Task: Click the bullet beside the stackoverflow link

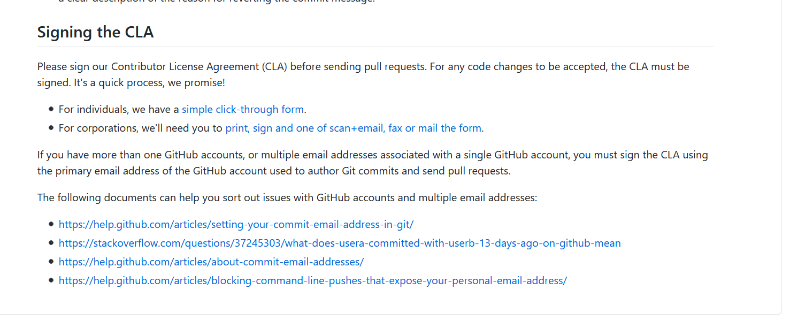Action: pyautogui.click(x=51, y=243)
